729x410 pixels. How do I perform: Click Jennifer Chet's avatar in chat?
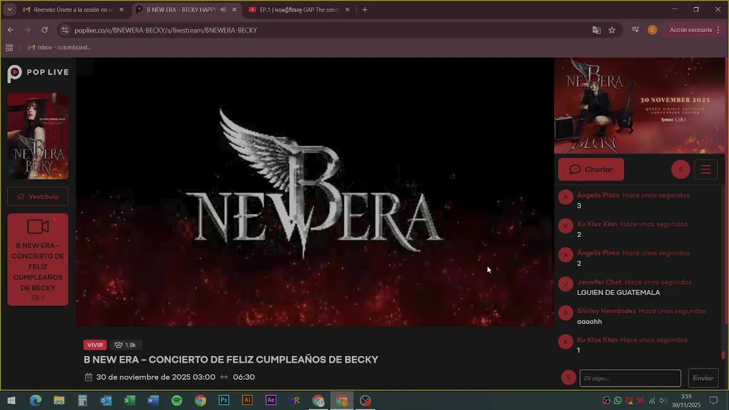click(x=566, y=284)
